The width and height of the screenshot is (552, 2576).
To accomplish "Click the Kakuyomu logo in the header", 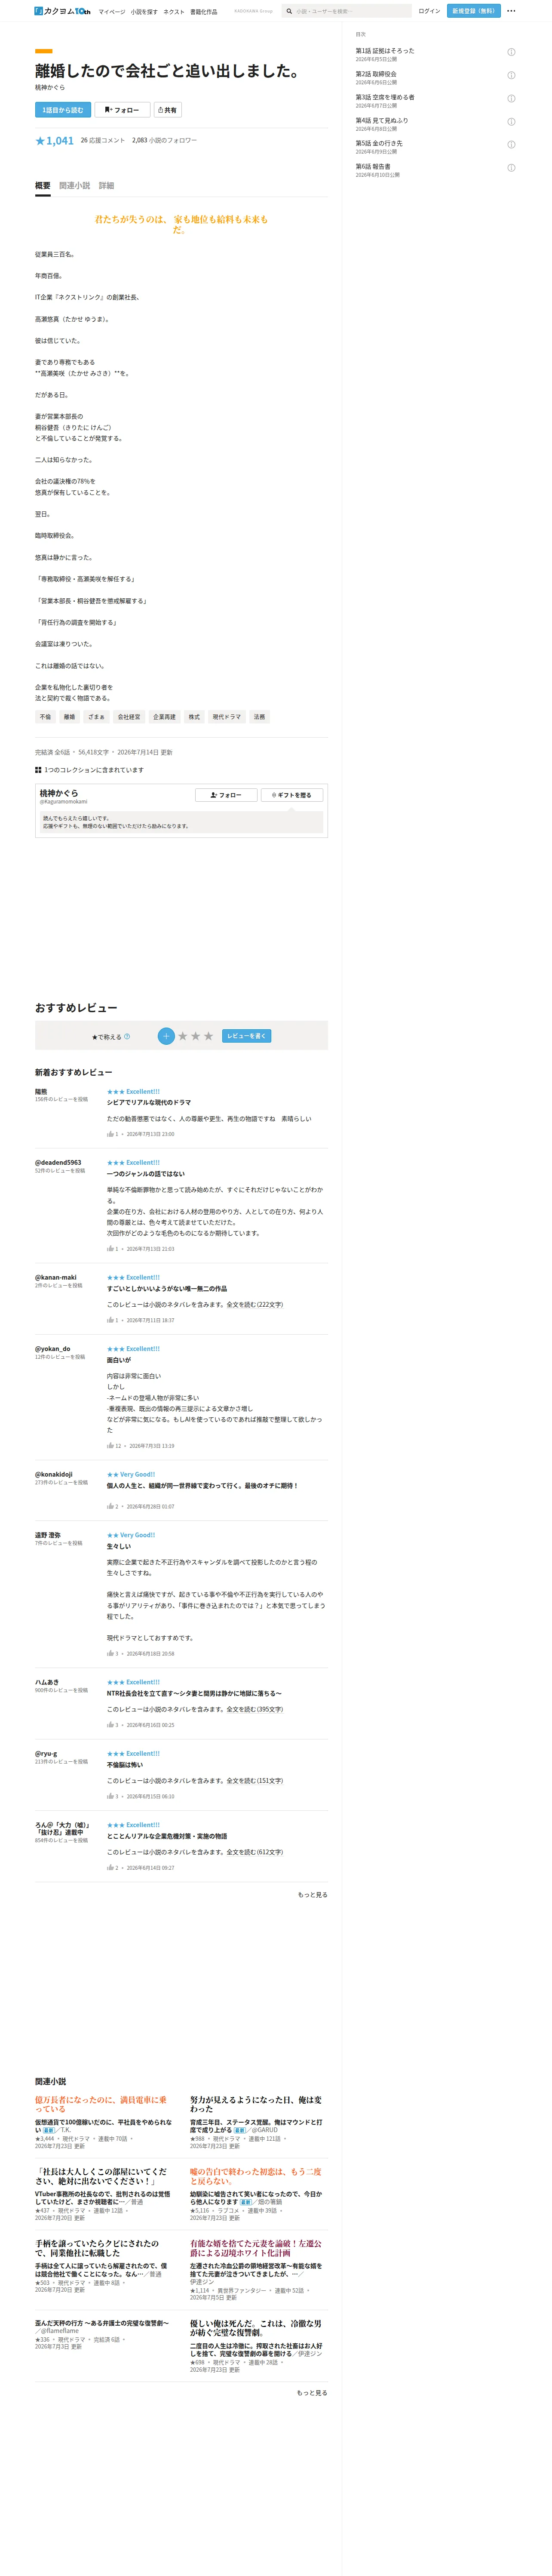I will (62, 11).
